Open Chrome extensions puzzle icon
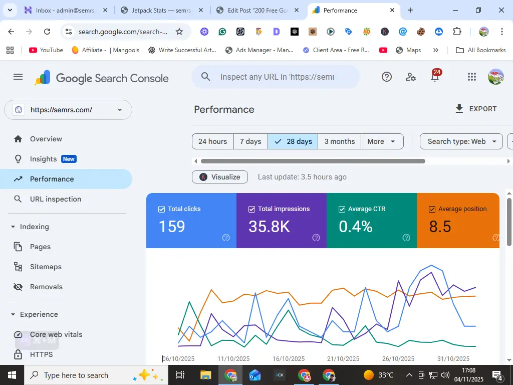The image size is (513, 385). click(457, 32)
